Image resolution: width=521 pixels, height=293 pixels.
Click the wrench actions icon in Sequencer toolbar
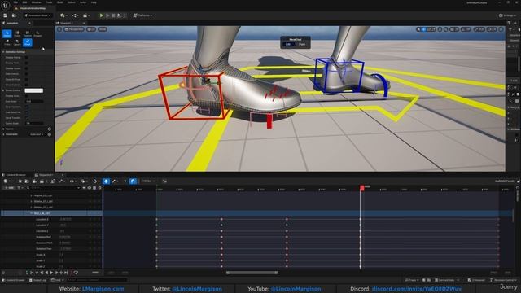point(61,181)
